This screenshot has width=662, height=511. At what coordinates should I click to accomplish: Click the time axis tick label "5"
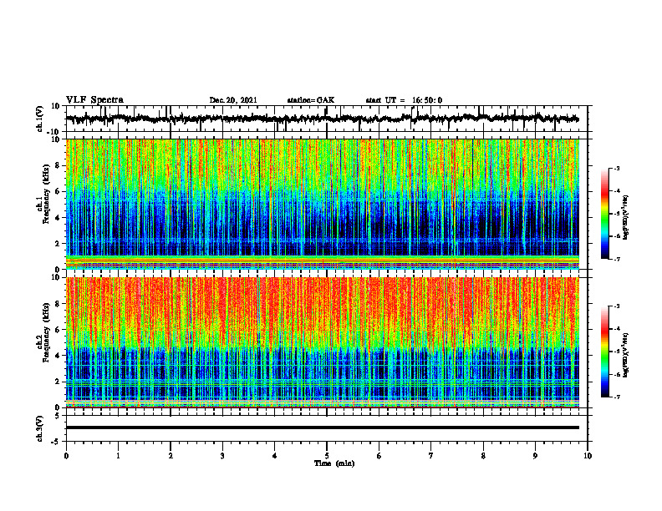327,456
